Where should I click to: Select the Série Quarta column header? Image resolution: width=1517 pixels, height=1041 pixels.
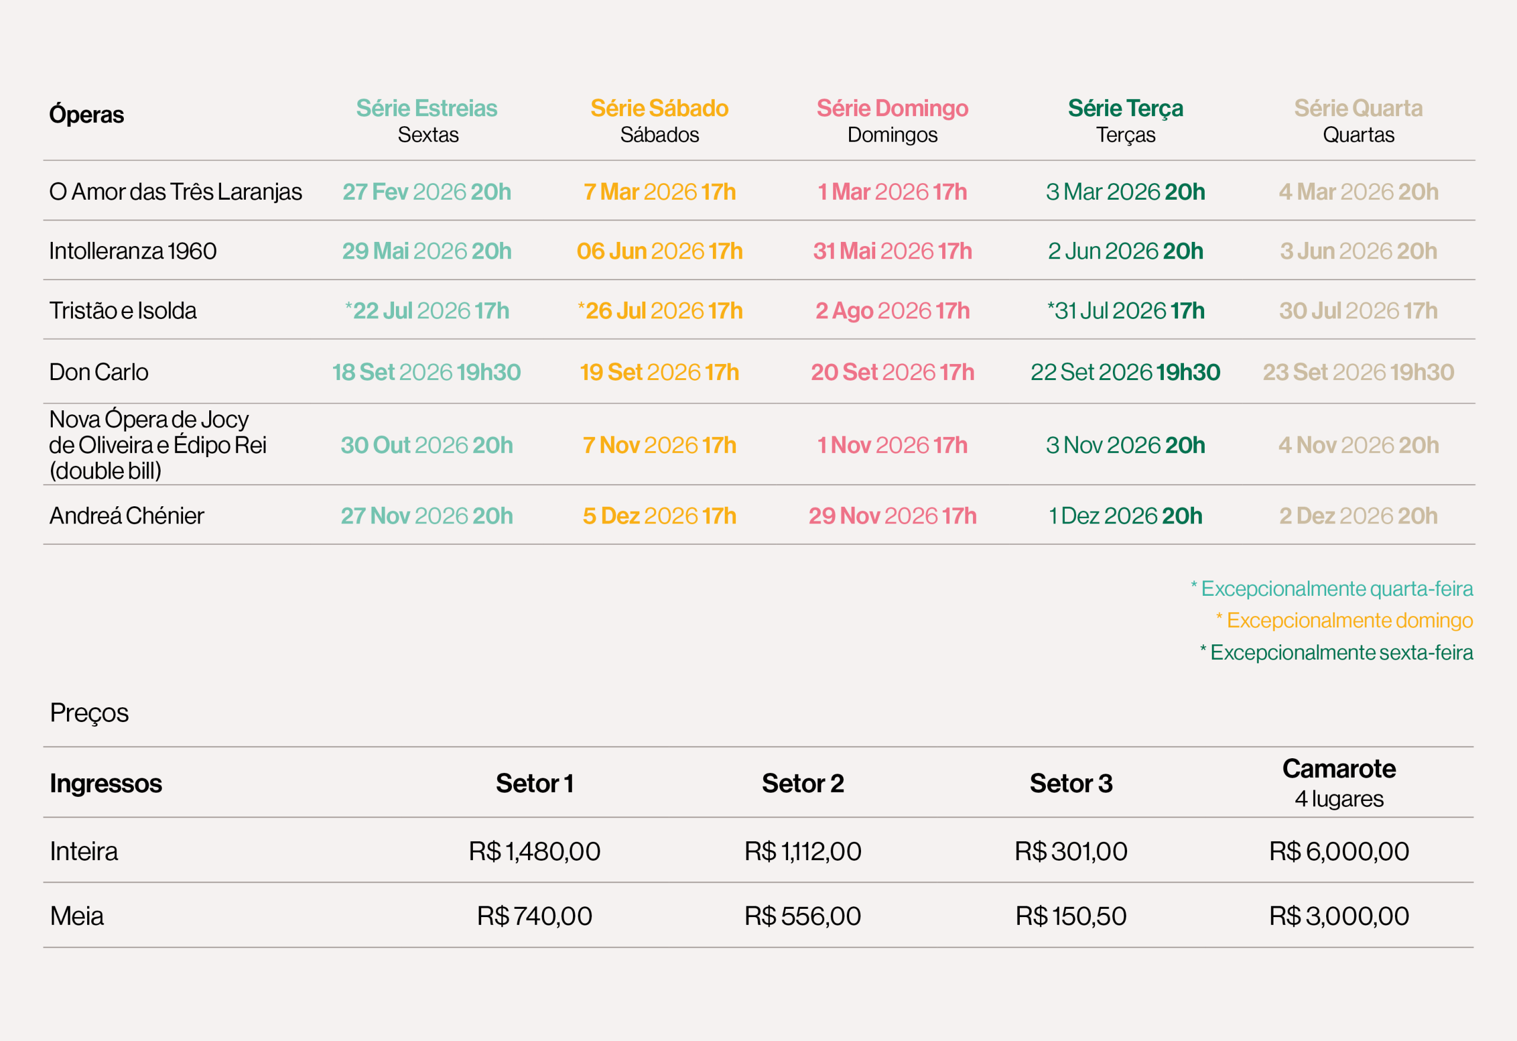pos(1358,108)
